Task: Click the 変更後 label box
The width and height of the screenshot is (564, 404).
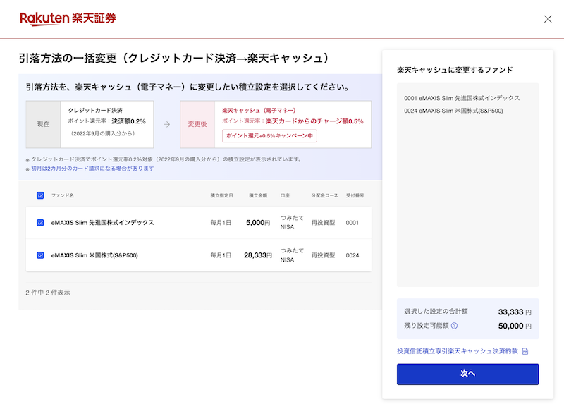Action: tap(197, 124)
